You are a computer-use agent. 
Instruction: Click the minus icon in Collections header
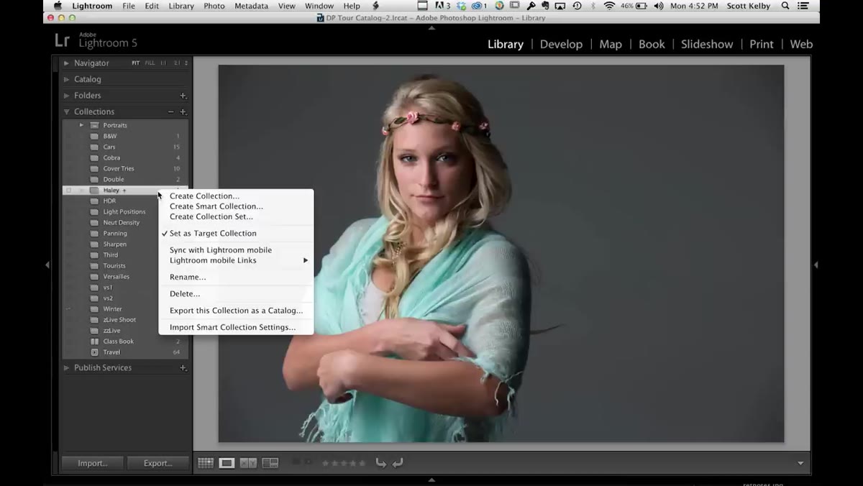click(x=170, y=111)
